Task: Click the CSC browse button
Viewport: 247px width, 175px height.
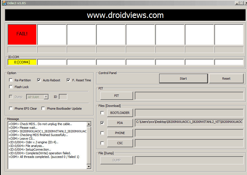Action: tap(120, 143)
